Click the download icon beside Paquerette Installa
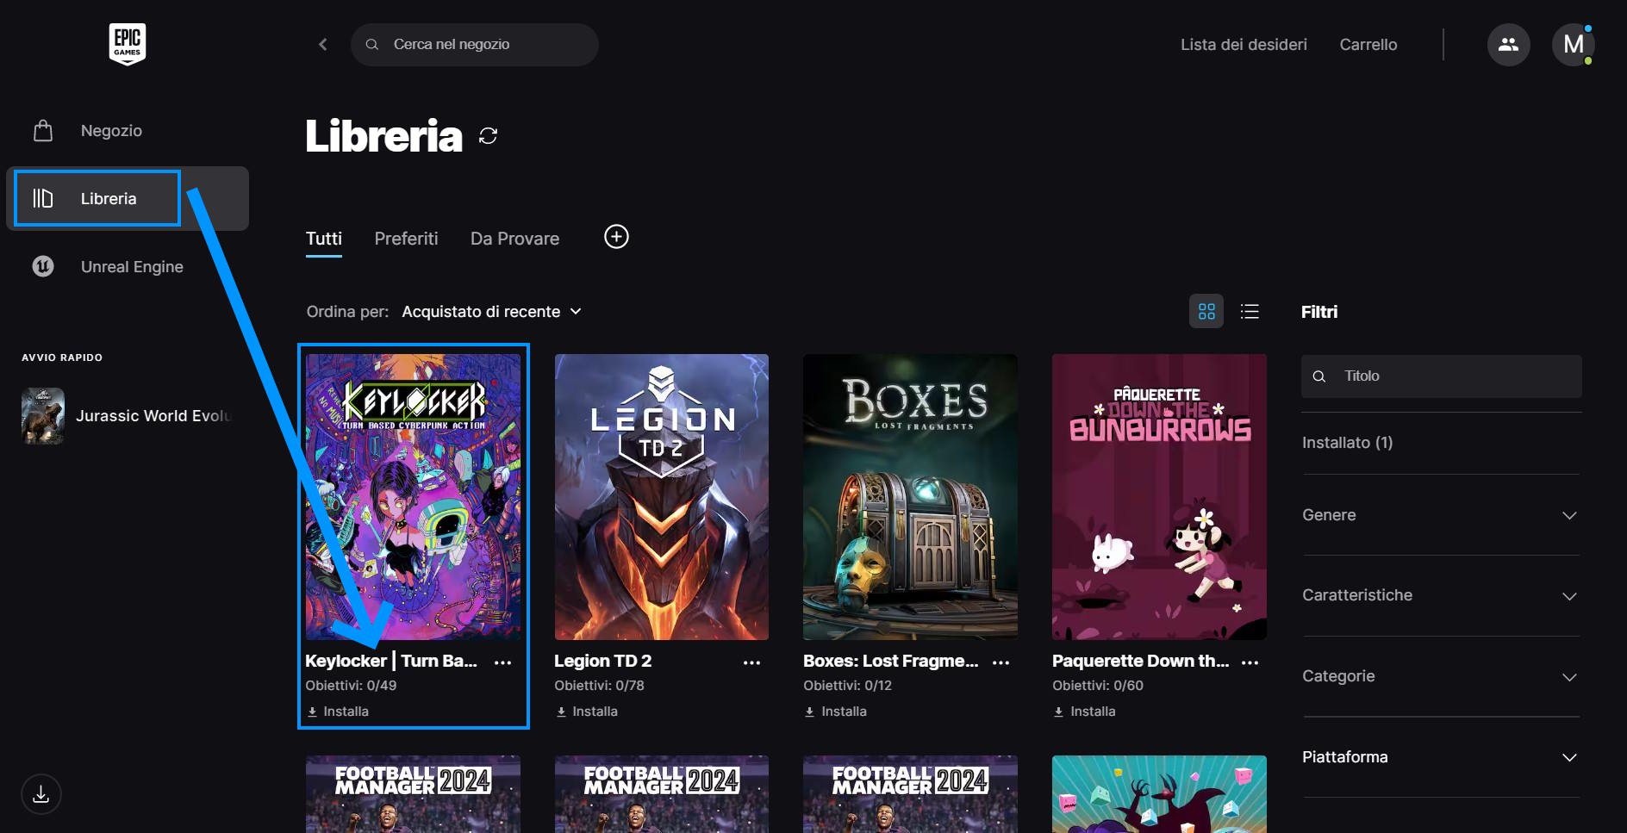This screenshot has width=1627, height=833. (x=1059, y=712)
